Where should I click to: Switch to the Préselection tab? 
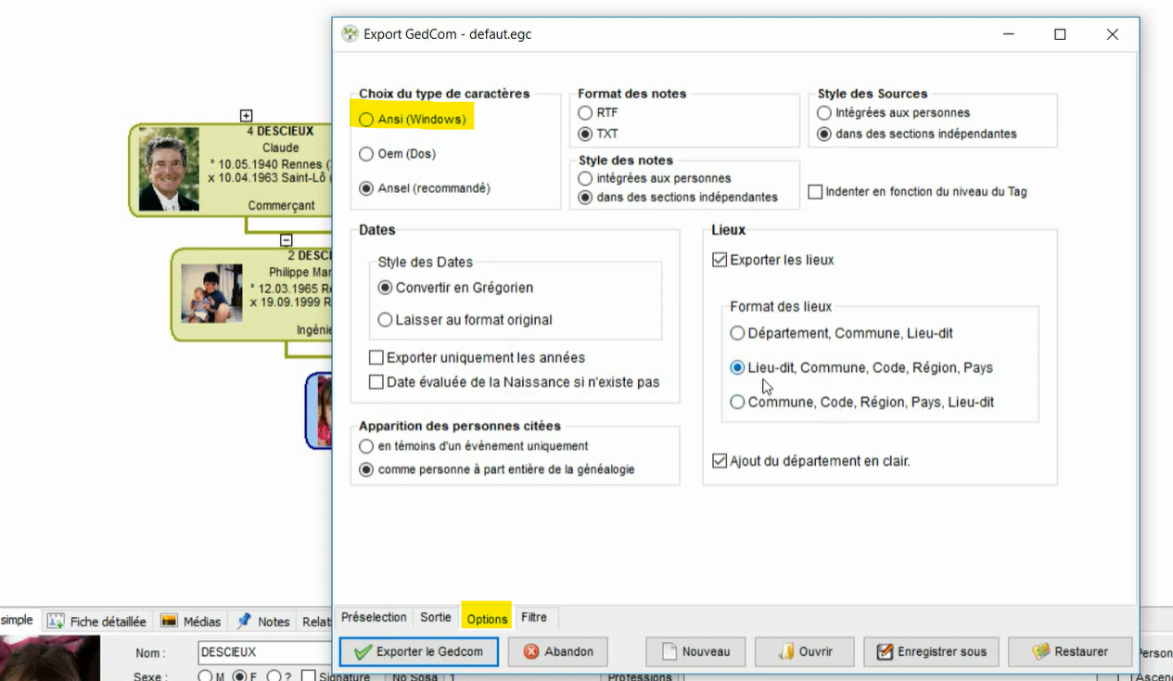click(x=374, y=617)
